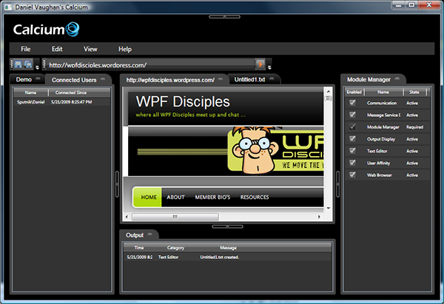Sort users by the Name column header
444x304 pixels.
[x=30, y=92]
